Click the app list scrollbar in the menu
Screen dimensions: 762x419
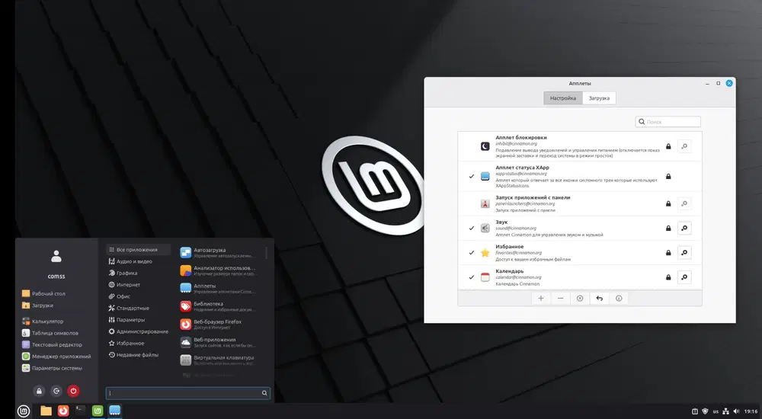click(266, 253)
